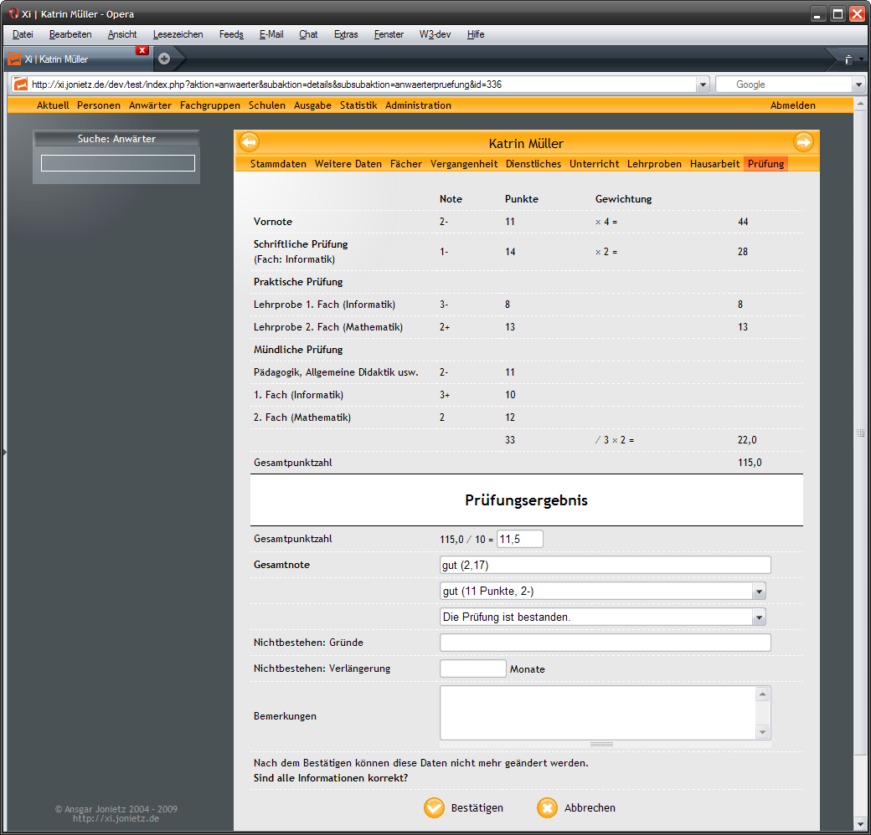Focus the Suche: Anwärter search field
This screenshot has width=871, height=835.
pyautogui.click(x=118, y=163)
